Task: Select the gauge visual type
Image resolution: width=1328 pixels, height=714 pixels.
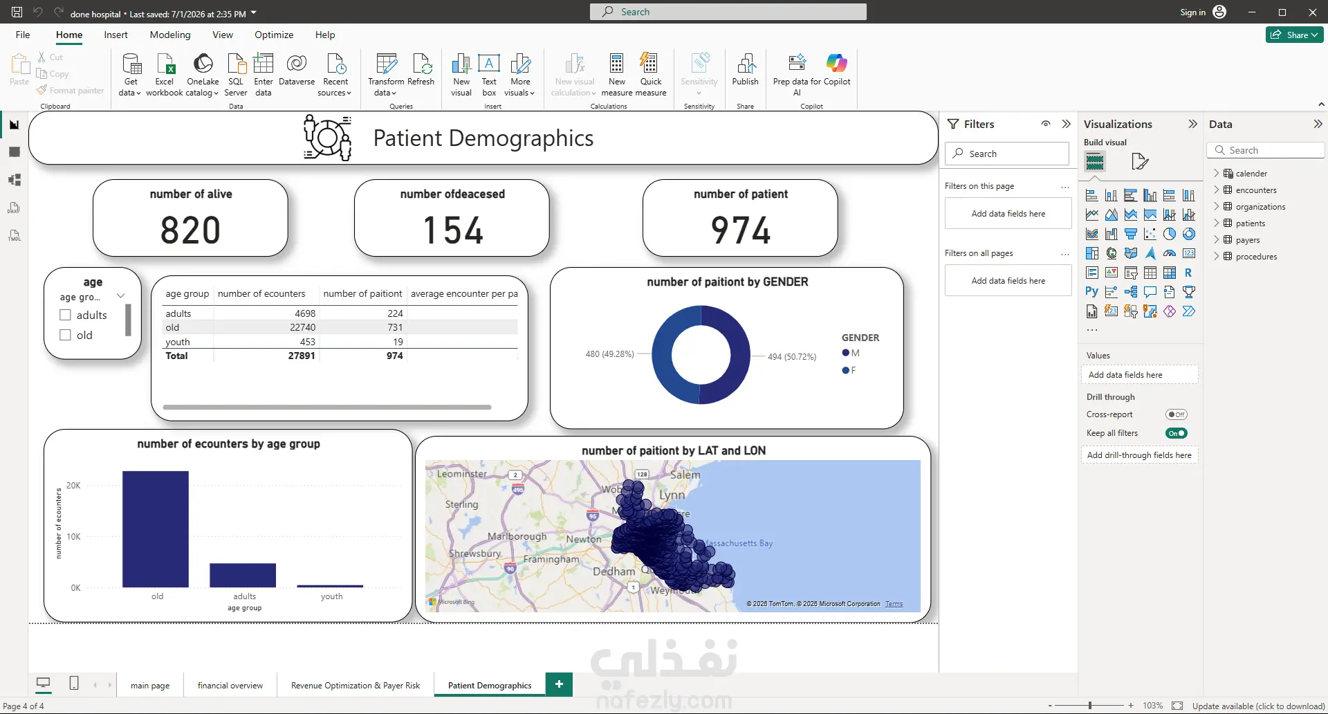Action: 1170,253
